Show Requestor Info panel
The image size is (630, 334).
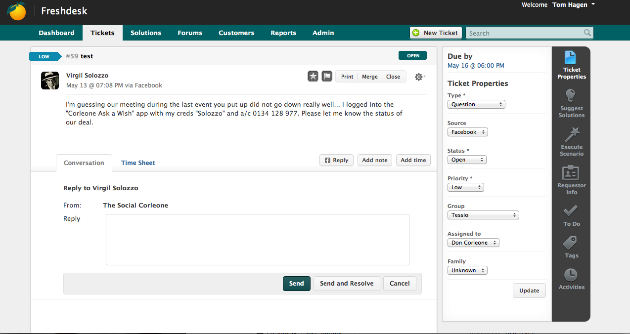click(571, 180)
